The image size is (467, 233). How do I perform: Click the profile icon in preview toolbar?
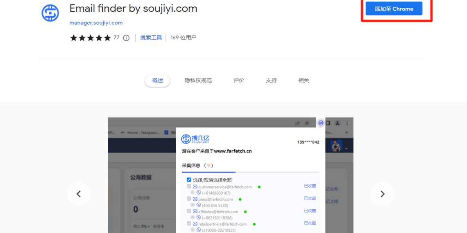338,123
